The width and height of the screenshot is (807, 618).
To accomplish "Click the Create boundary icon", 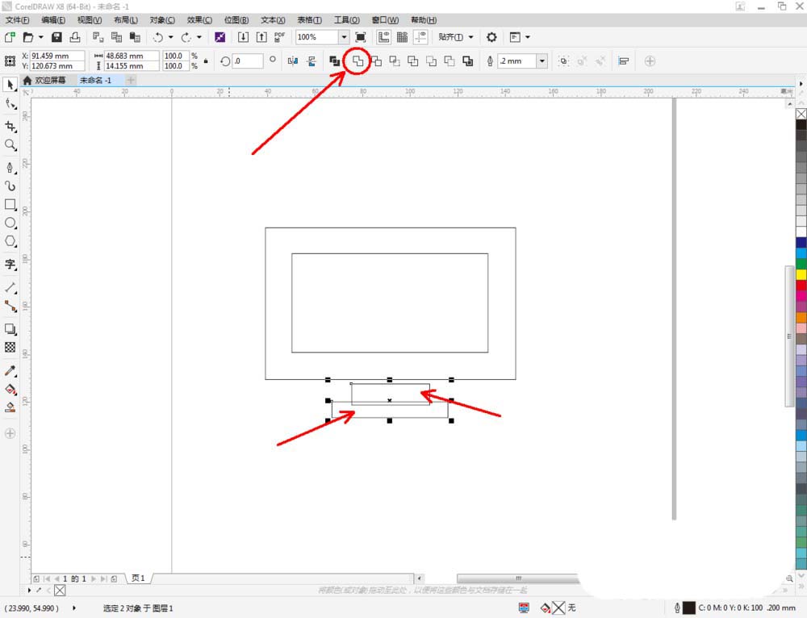I will (x=468, y=61).
